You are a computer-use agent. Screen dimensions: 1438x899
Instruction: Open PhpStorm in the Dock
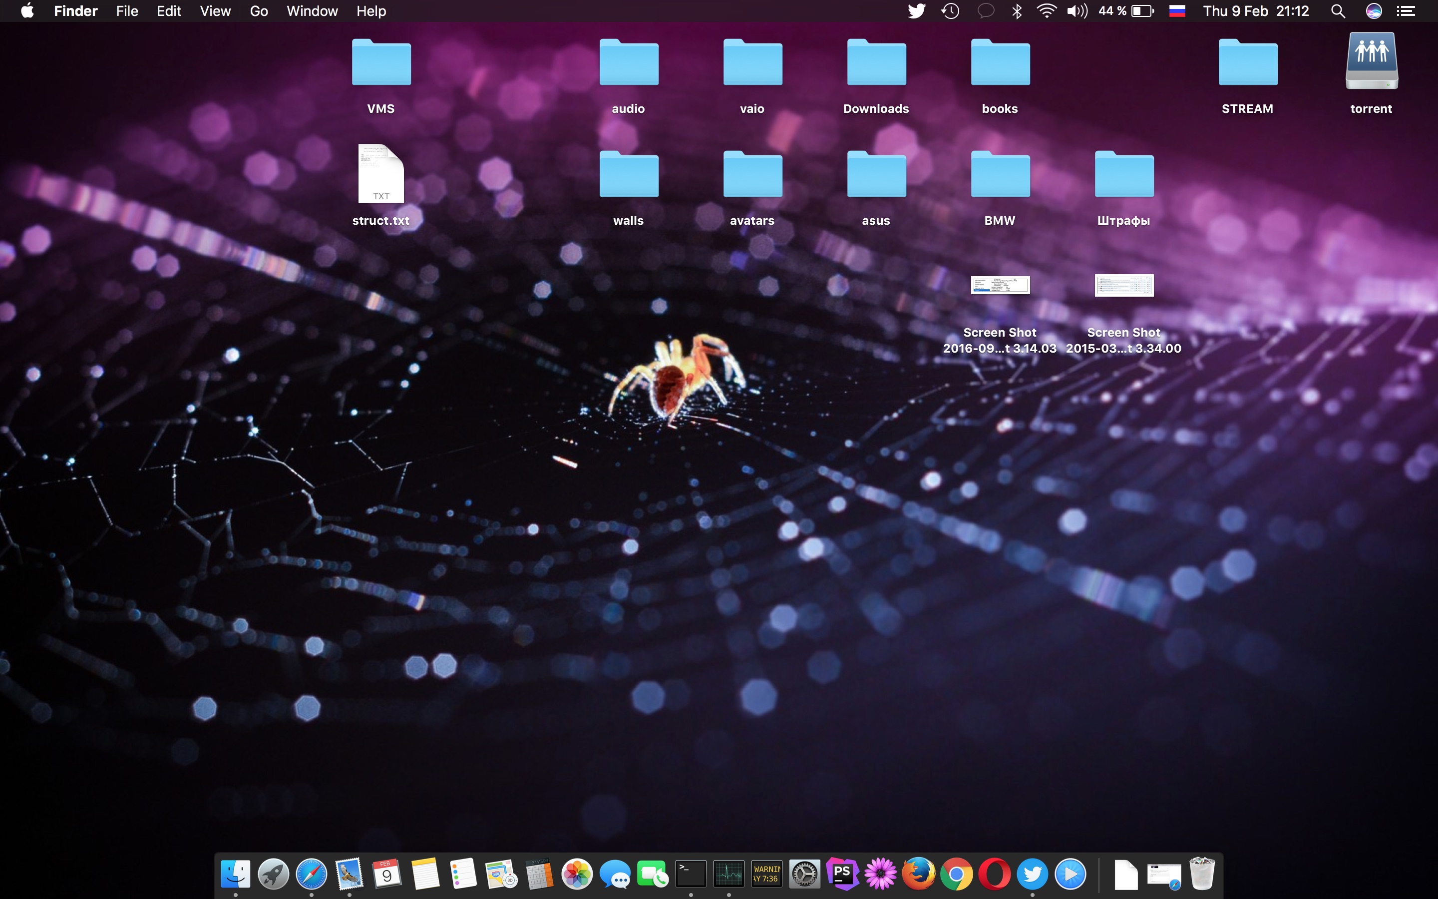coord(842,874)
